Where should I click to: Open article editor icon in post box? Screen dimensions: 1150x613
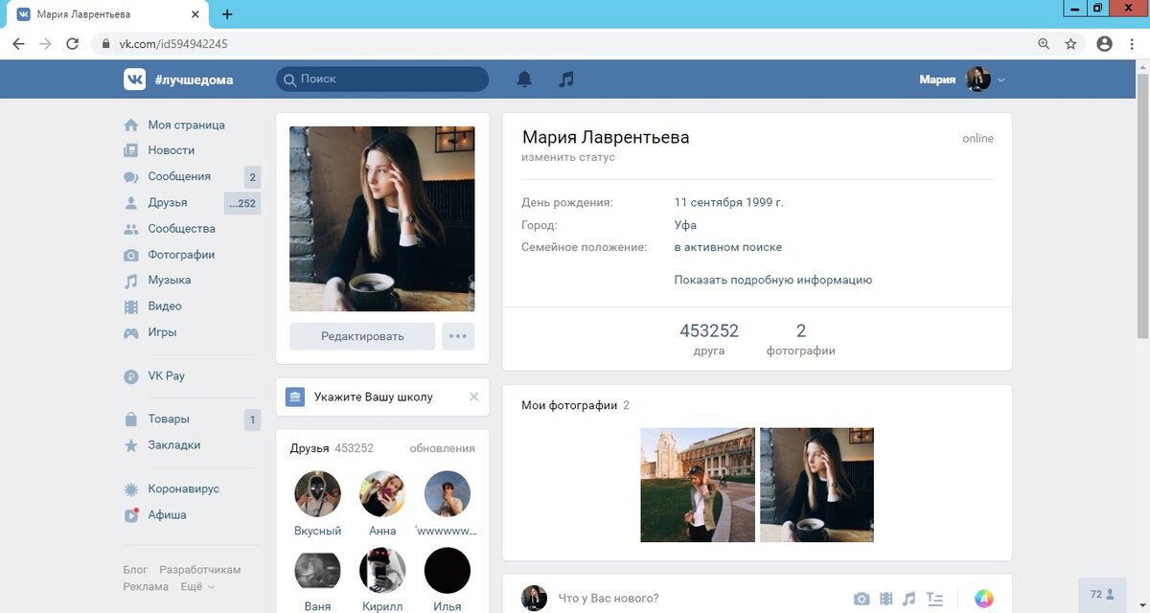click(x=934, y=599)
